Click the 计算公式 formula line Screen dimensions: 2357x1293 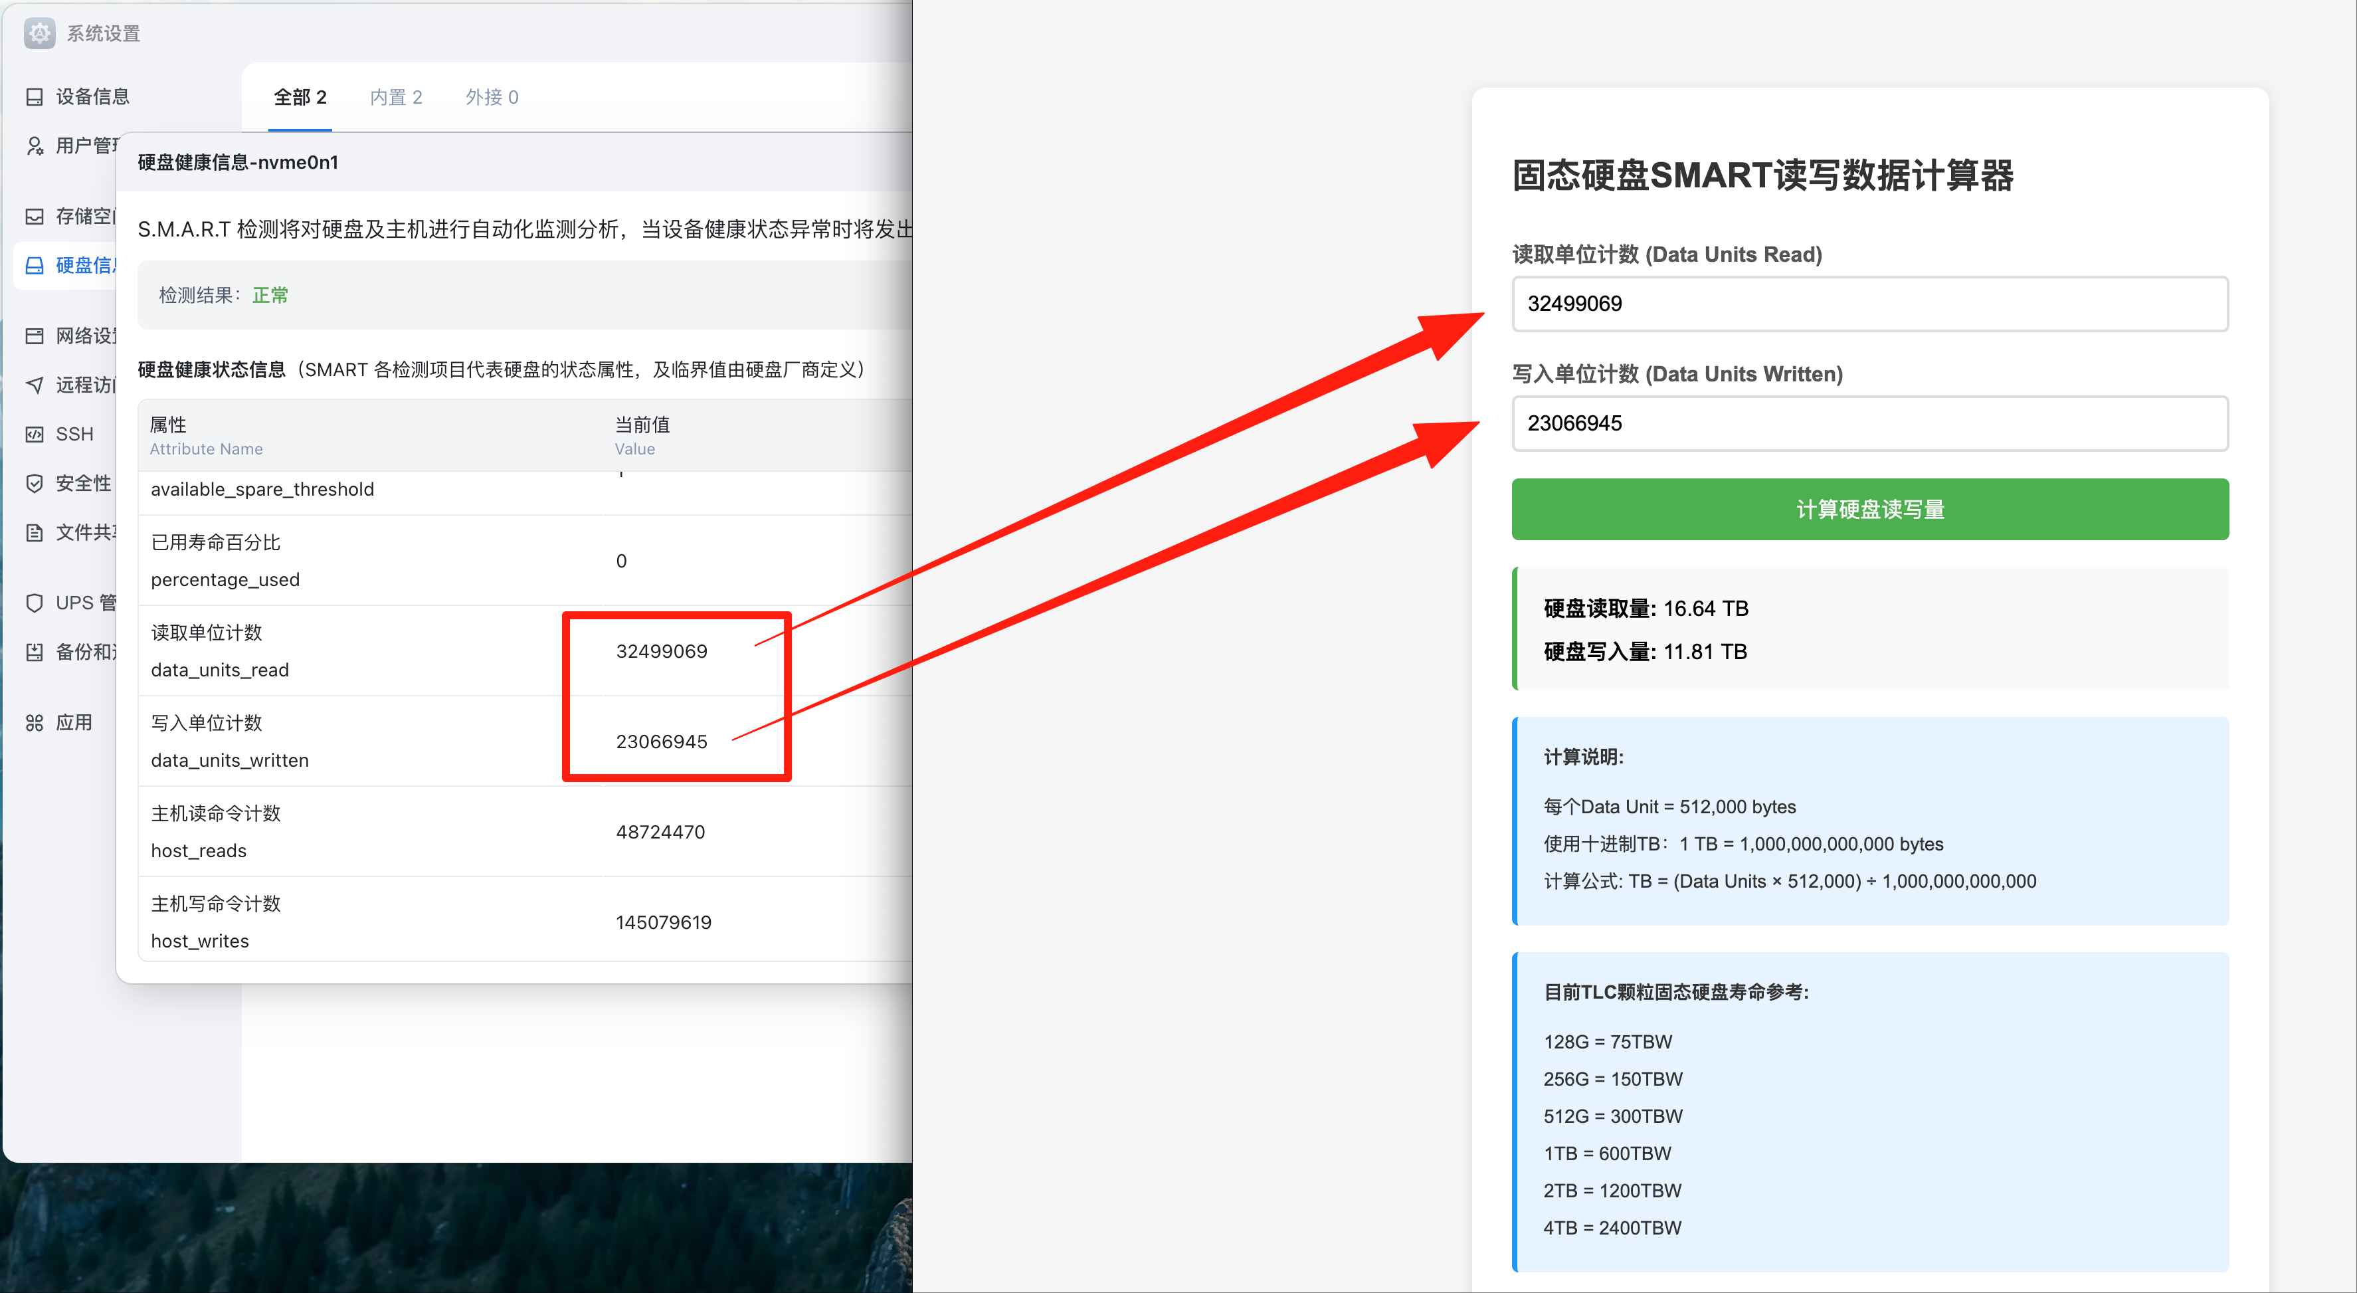[x=1790, y=881]
